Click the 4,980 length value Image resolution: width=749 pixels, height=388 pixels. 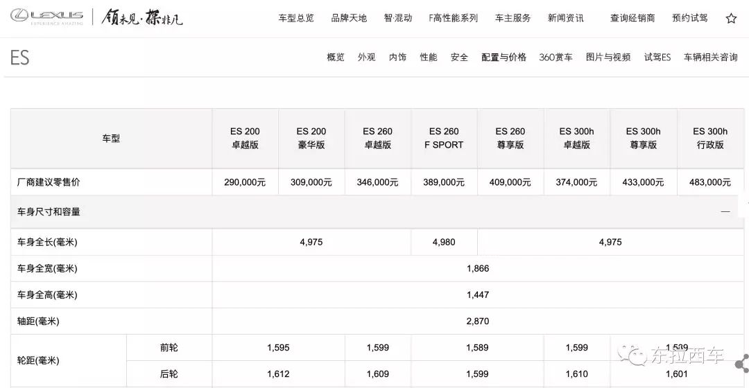[x=444, y=242]
